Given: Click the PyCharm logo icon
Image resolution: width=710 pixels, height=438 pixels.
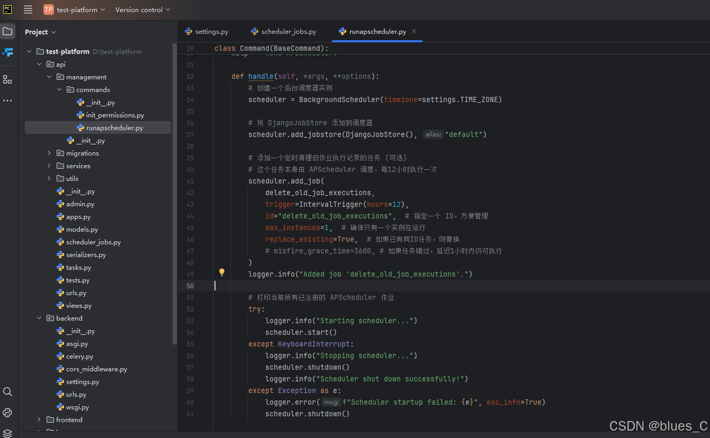Looking at the screenshot, I should (x=7, y=10).
